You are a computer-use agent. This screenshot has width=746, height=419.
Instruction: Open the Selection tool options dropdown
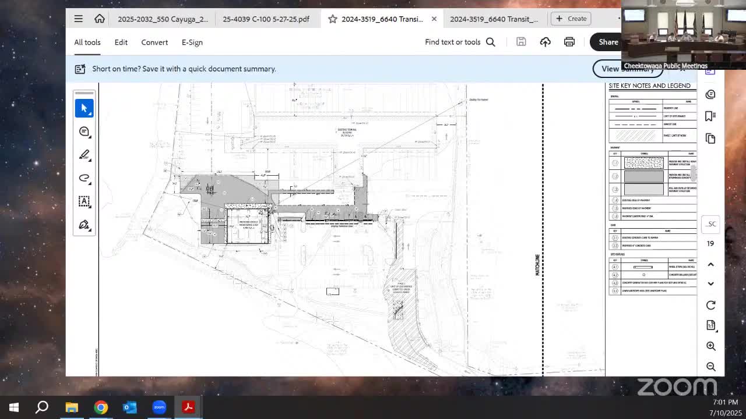[x=91, y=115]
